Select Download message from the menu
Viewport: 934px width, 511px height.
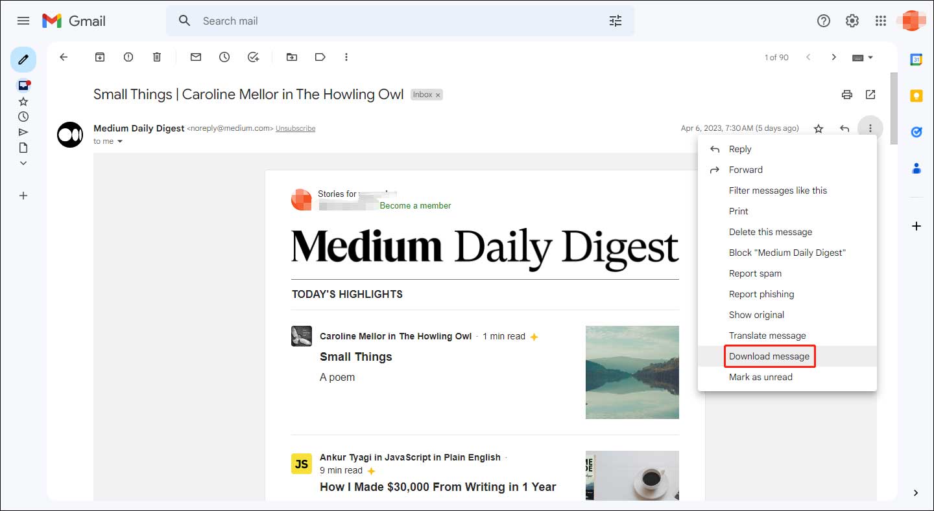769,356
